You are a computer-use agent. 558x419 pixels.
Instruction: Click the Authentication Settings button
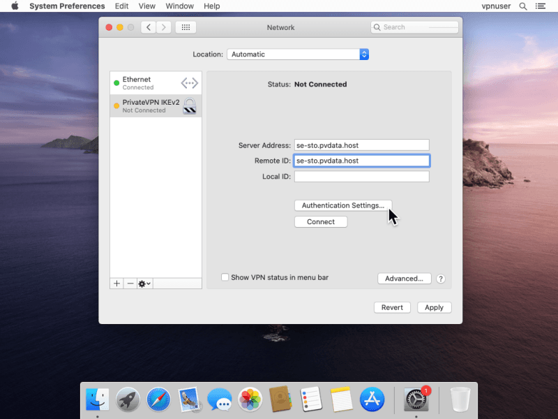pos(342,205)
